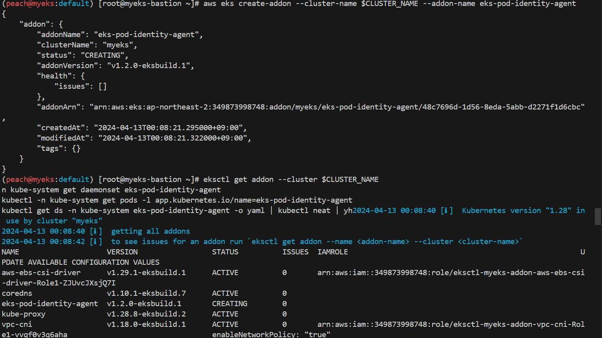Click the "to see issues for an addon" log line

click(317, 242)
